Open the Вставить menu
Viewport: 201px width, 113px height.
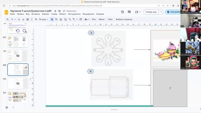pos(35,14)
